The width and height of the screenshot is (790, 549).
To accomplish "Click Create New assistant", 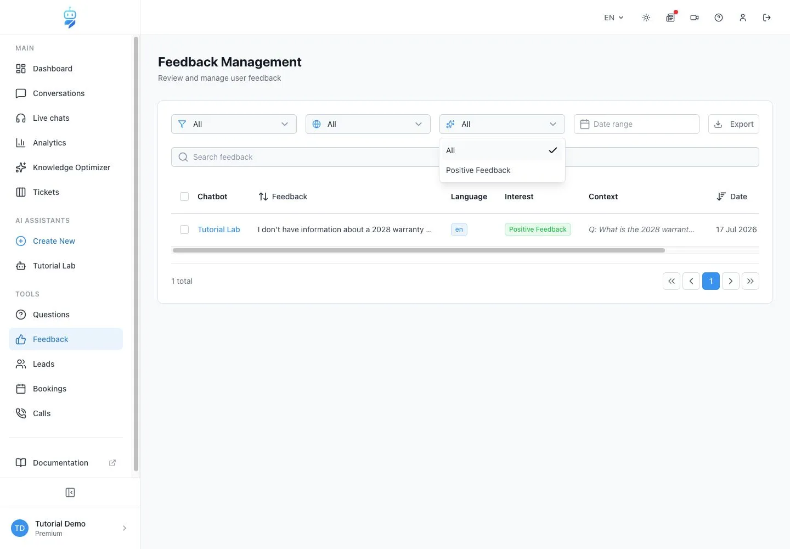I will click(x=66, y=241).
